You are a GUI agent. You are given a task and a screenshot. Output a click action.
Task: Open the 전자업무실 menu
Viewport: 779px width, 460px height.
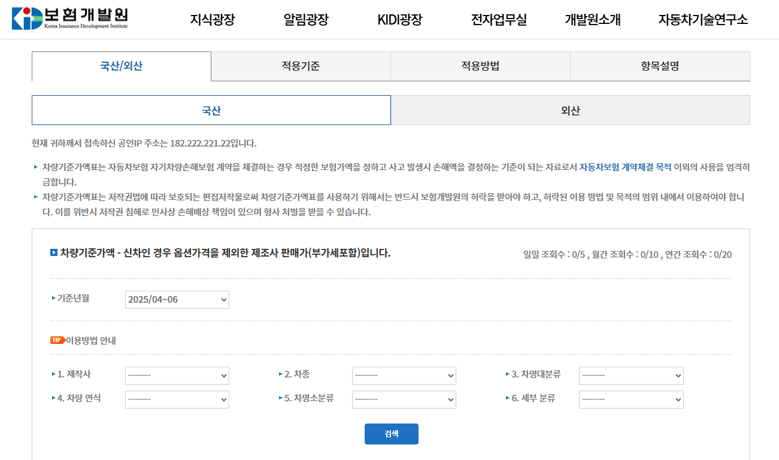499,19
